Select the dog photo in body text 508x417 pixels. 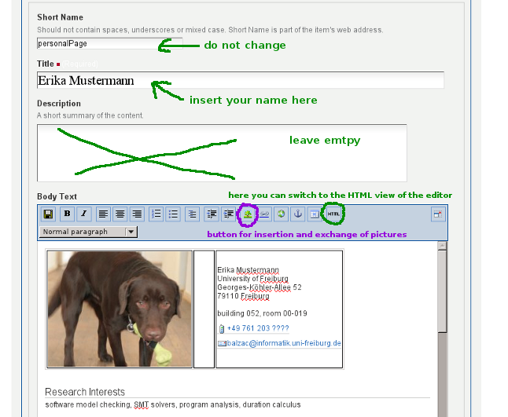120,308
